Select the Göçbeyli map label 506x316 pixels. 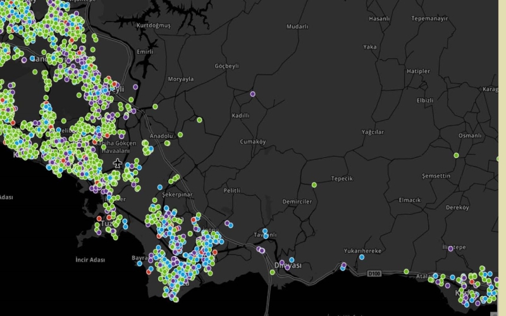[228, 66]
